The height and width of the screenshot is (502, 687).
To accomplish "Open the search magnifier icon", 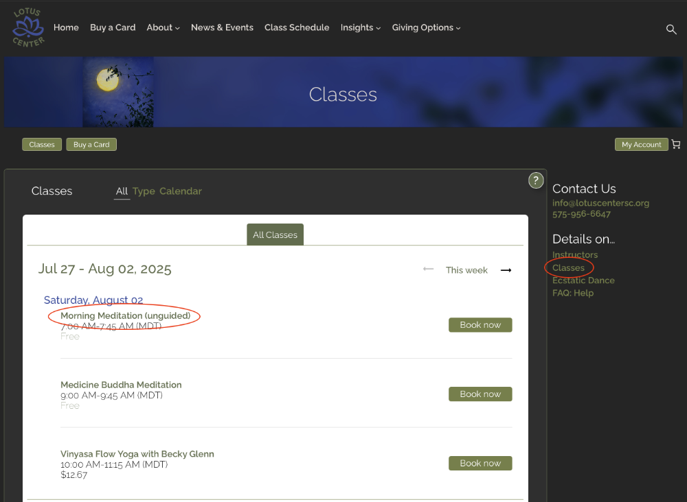I will click(x=671, y=29).
